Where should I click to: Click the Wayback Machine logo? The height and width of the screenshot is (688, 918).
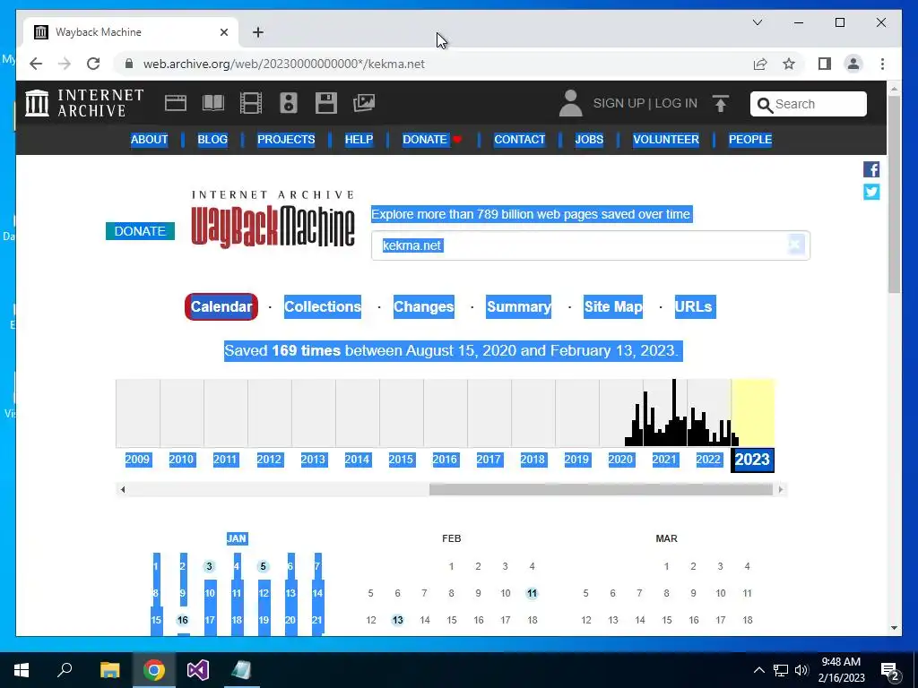coord(273,220)
